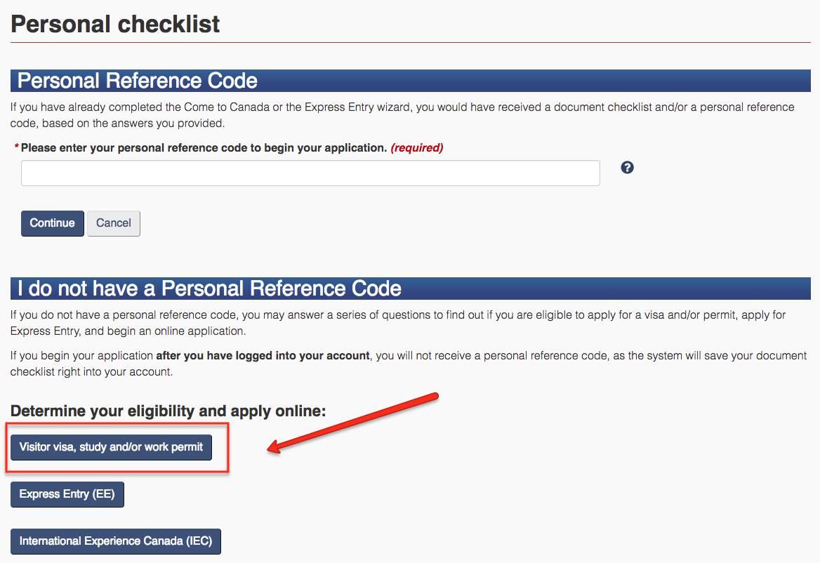Click the 'Please enter your personal reference code' label
Viewport: 820px width, 563px height.
[x=204, y=148]
